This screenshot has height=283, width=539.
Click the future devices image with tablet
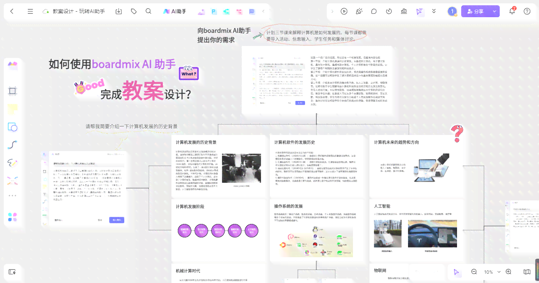pyautogui.click(x=432, y=168)
